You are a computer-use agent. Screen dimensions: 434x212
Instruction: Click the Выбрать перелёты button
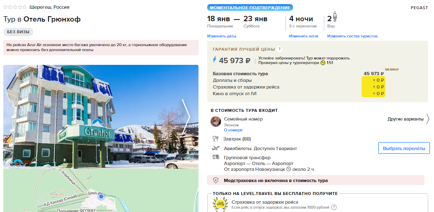click(404, 148)
